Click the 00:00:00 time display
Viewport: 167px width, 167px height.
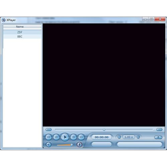pyautogui.click(x=102, y=137)
